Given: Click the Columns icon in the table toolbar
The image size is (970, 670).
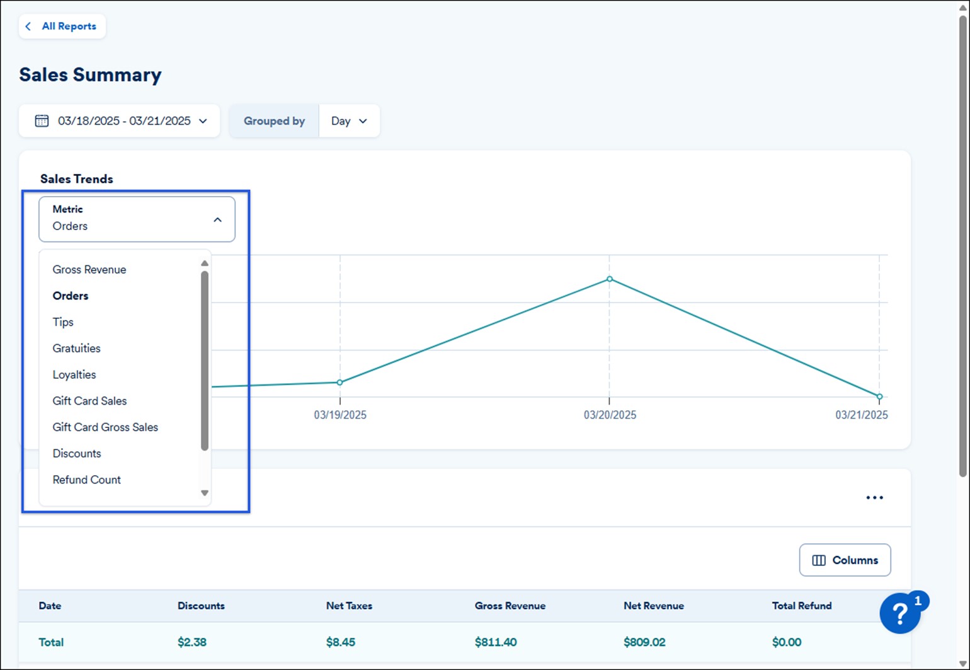Looking at the screenshot, I should (819, 560).
